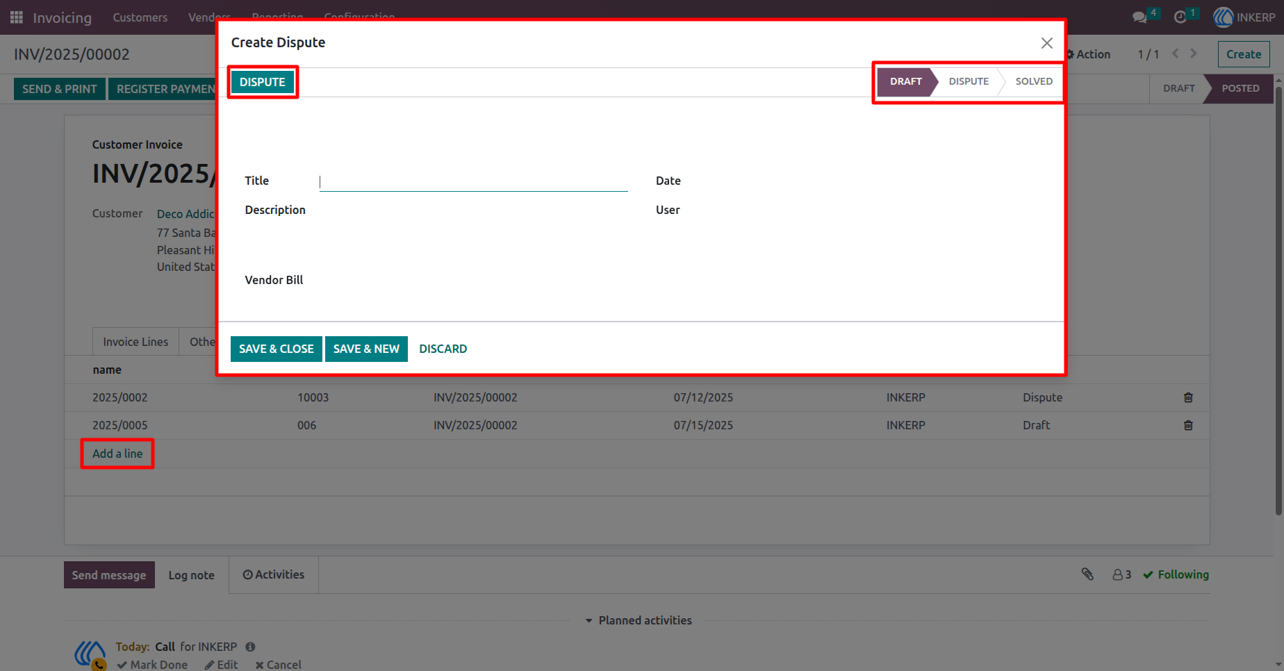This screenshot has width=1284, height=671.
Task: Open the apps grid menu icon
Action: 17,17
